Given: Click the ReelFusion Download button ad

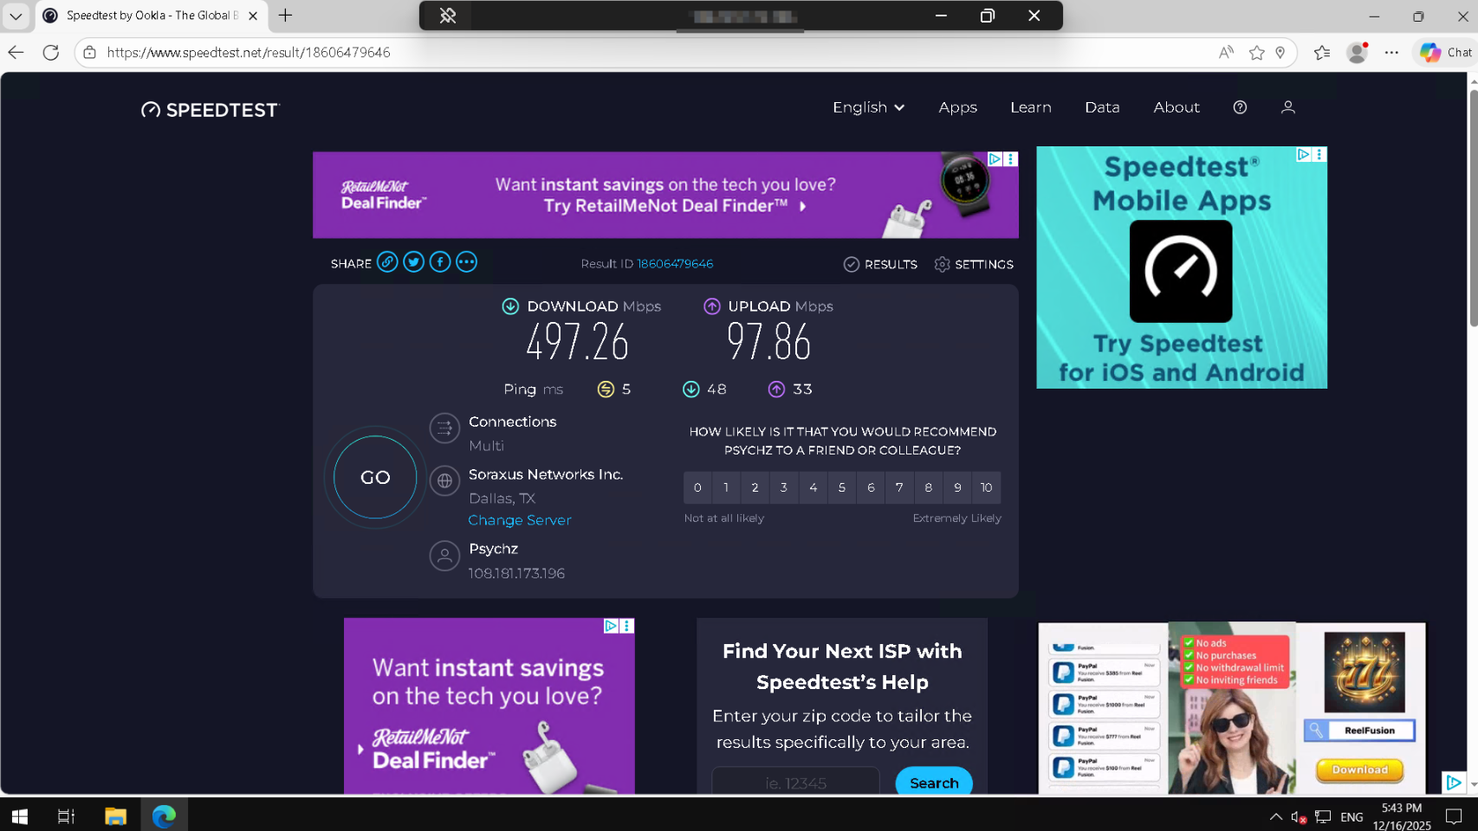Looking at the screenshot, I should point(1359,770).
